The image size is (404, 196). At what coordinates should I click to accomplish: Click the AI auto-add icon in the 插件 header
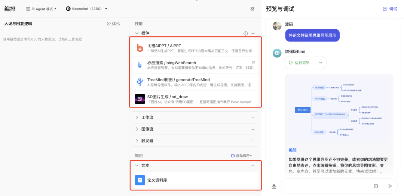tap(246, 33)
